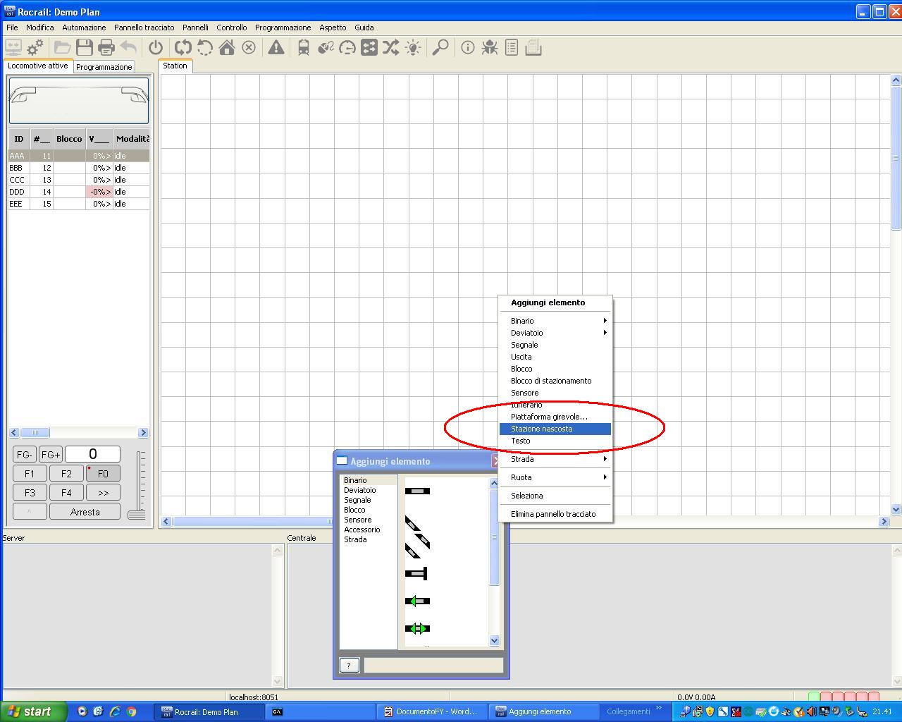Select straight track symbol in Aggiungi elemento
Screen dimensions: 902x722
pos(417,491)
